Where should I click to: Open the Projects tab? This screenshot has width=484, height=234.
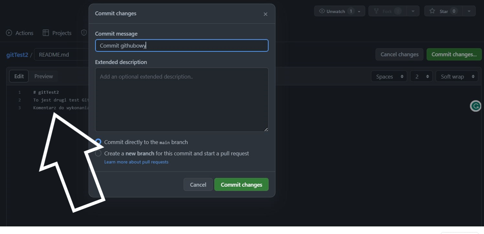(57, 33)
